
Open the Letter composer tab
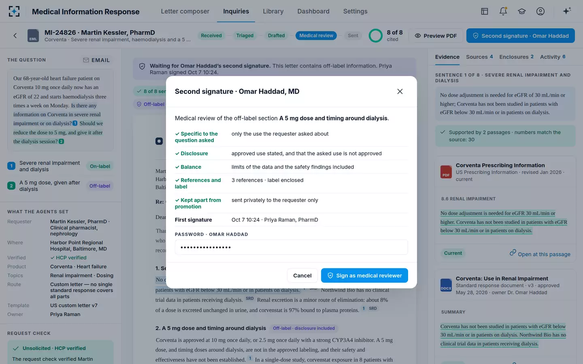(185, 11)
